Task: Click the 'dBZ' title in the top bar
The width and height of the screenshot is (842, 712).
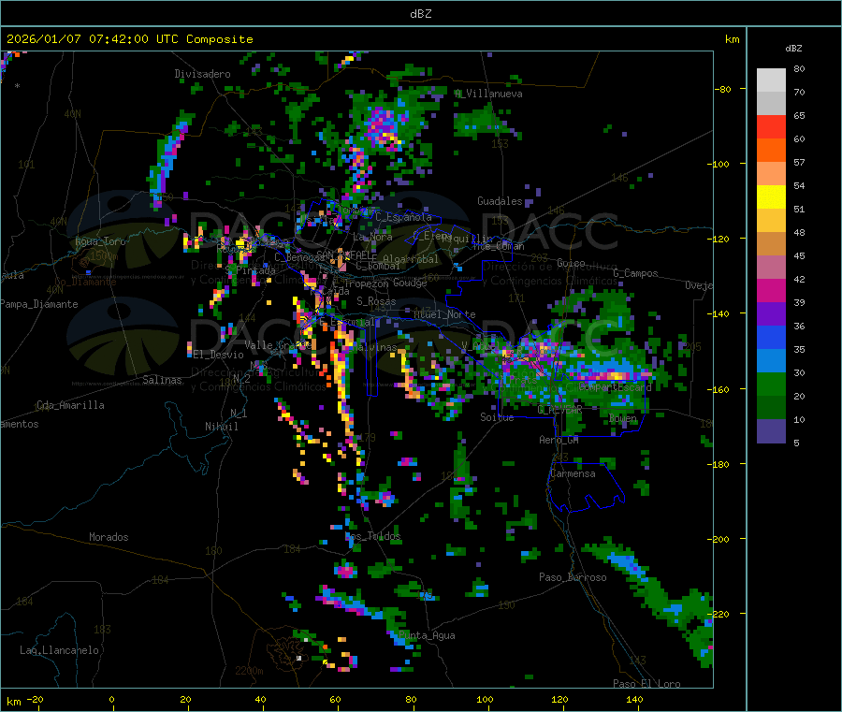Action: (x=420, y=14)
